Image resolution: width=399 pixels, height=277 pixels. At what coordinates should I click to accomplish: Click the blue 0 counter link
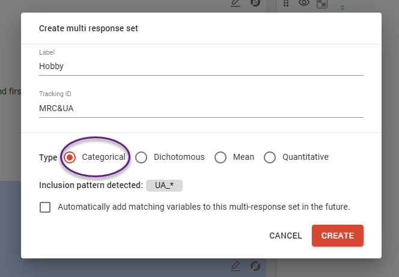click(x=343, y=8)
